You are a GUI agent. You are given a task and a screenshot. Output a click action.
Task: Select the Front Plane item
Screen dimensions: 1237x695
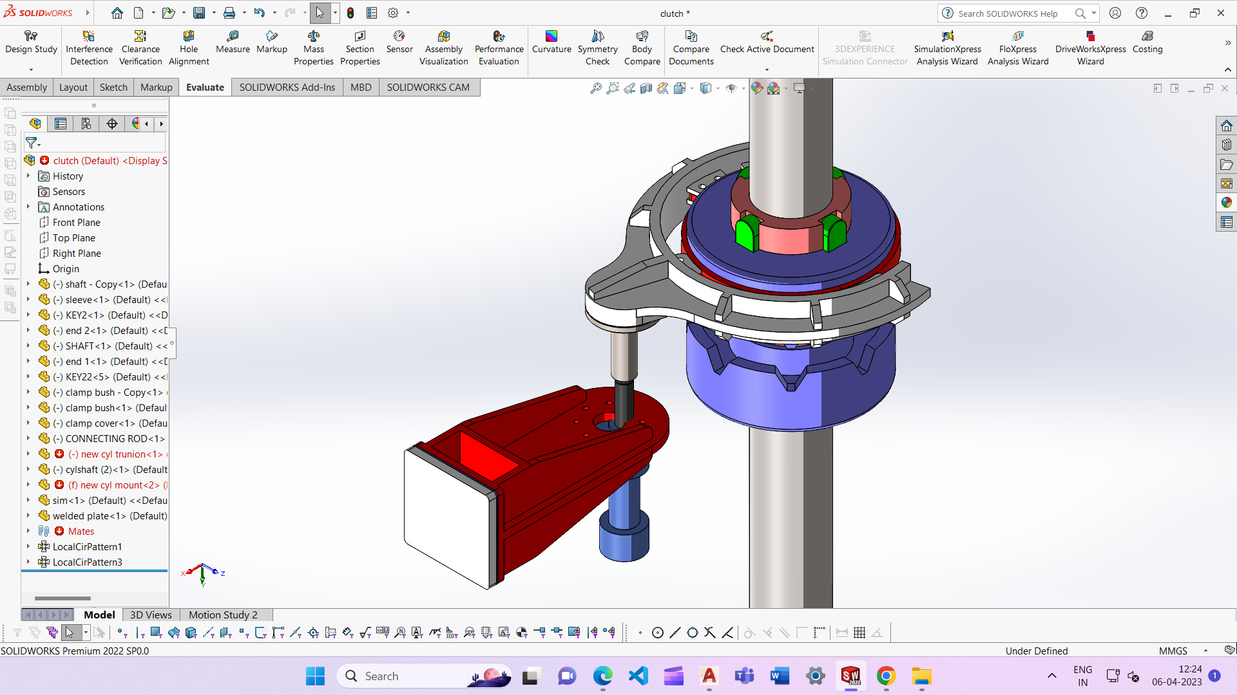pos(76,222)
